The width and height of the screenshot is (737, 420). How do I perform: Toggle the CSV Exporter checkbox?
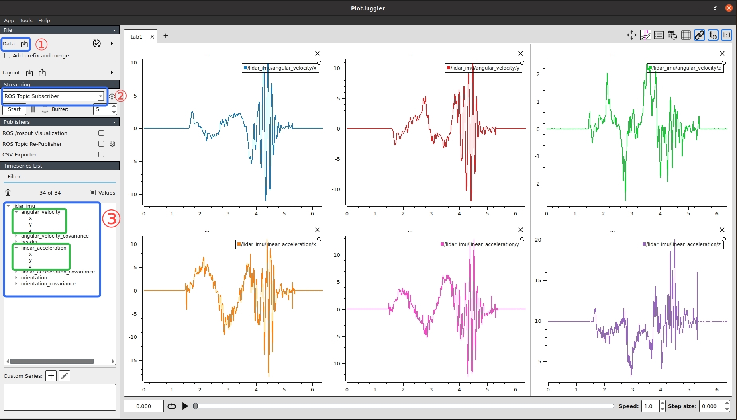(101, 154)
